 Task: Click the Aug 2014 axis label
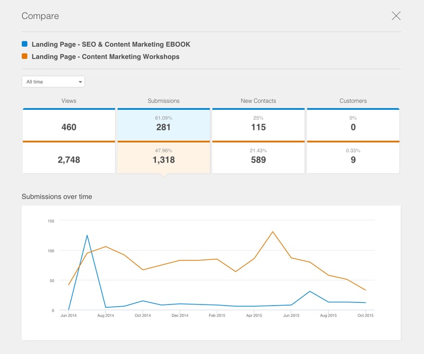(x=106, y=315)
